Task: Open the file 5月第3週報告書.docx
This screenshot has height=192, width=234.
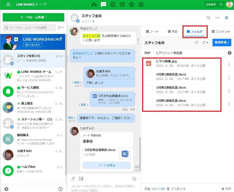Action: coord(171,74)
